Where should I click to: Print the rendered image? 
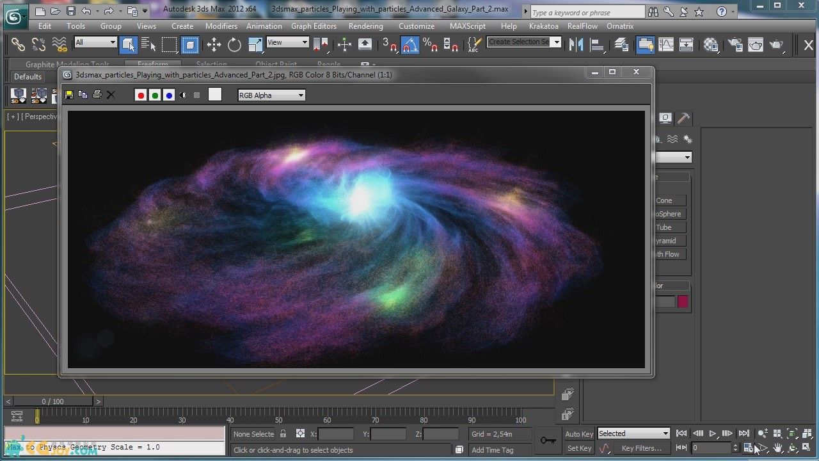(x=97, y=95)
